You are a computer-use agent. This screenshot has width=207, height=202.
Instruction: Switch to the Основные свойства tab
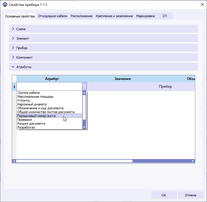(x=20, y=16)
